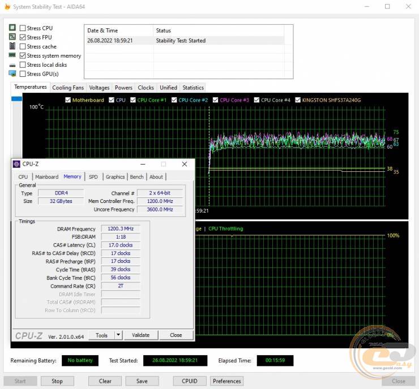This screenshot has height=389, width=419.
Task: Click the CPU Throttling graph label
Action: [226, 228]
